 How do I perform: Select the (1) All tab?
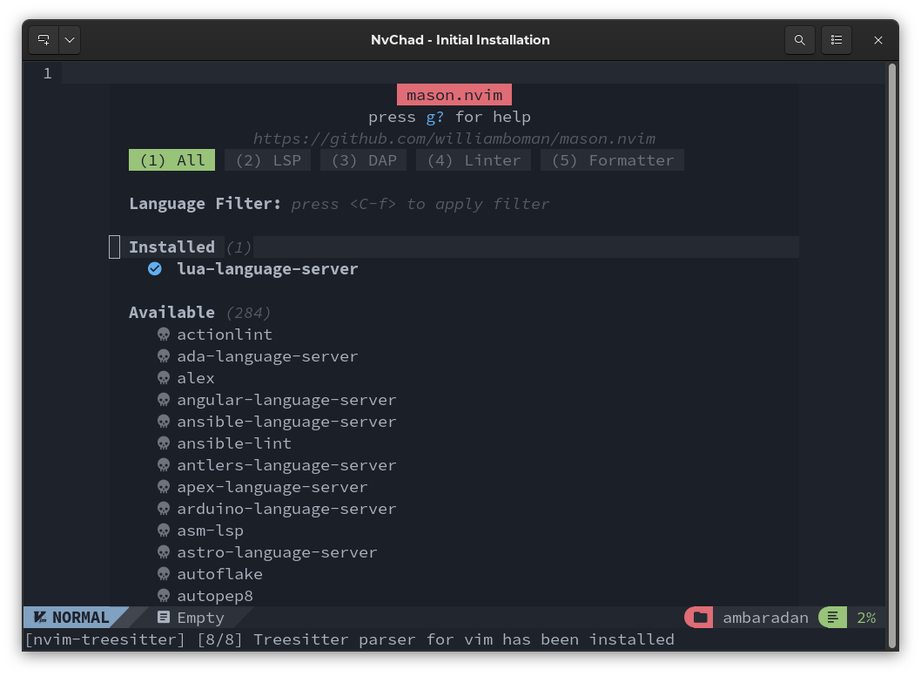(172, 160)
